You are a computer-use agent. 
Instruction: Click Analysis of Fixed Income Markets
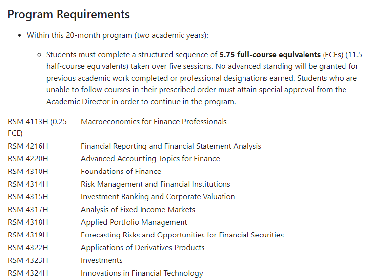138,210
